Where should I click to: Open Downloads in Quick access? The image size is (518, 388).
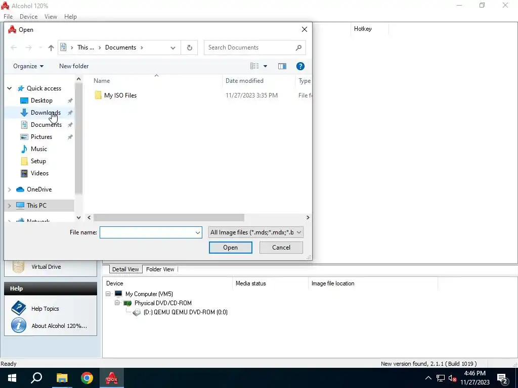point(45,113)
